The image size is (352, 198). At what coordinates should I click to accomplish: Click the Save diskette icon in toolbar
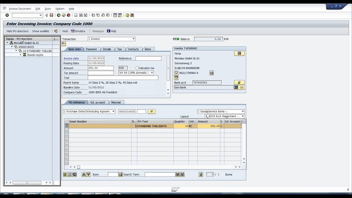(51, 15)
